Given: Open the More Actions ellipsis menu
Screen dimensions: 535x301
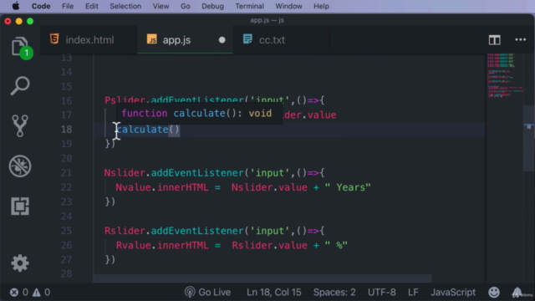Looking at the screenshot, I should click(520, 40).
